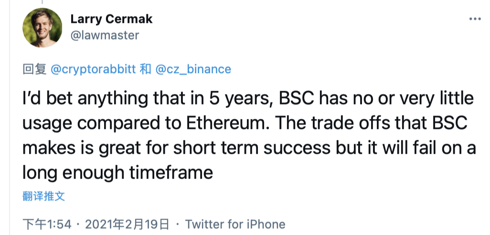Screen dimensions: 490x235
Task: Open the tweet's more options ellipsis menu
Action: [475, 20]
